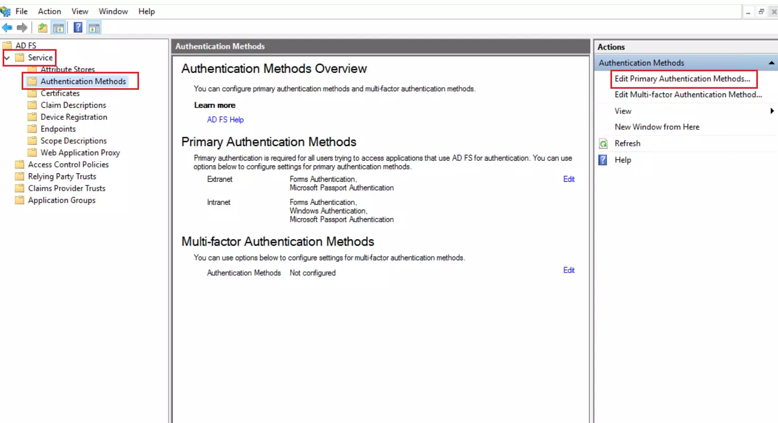The height and width of the screenshot is (423, 778).
Task: Click Edit link for Primary Authentication Methods
Action: (x=569, y=179)
